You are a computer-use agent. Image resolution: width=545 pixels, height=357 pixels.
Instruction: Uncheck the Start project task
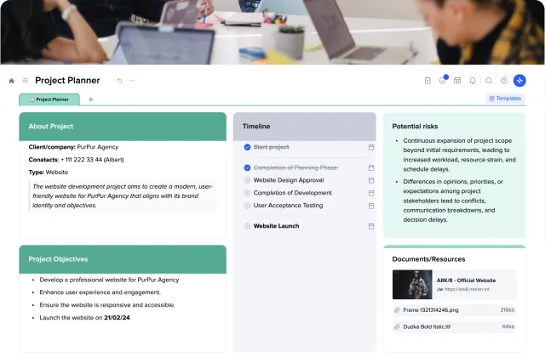tap(247, 147)
